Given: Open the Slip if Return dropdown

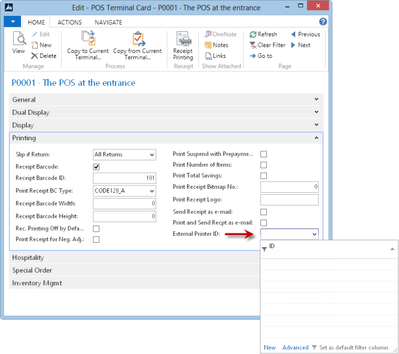Looking at the screenshot, I should coord(125,155).
